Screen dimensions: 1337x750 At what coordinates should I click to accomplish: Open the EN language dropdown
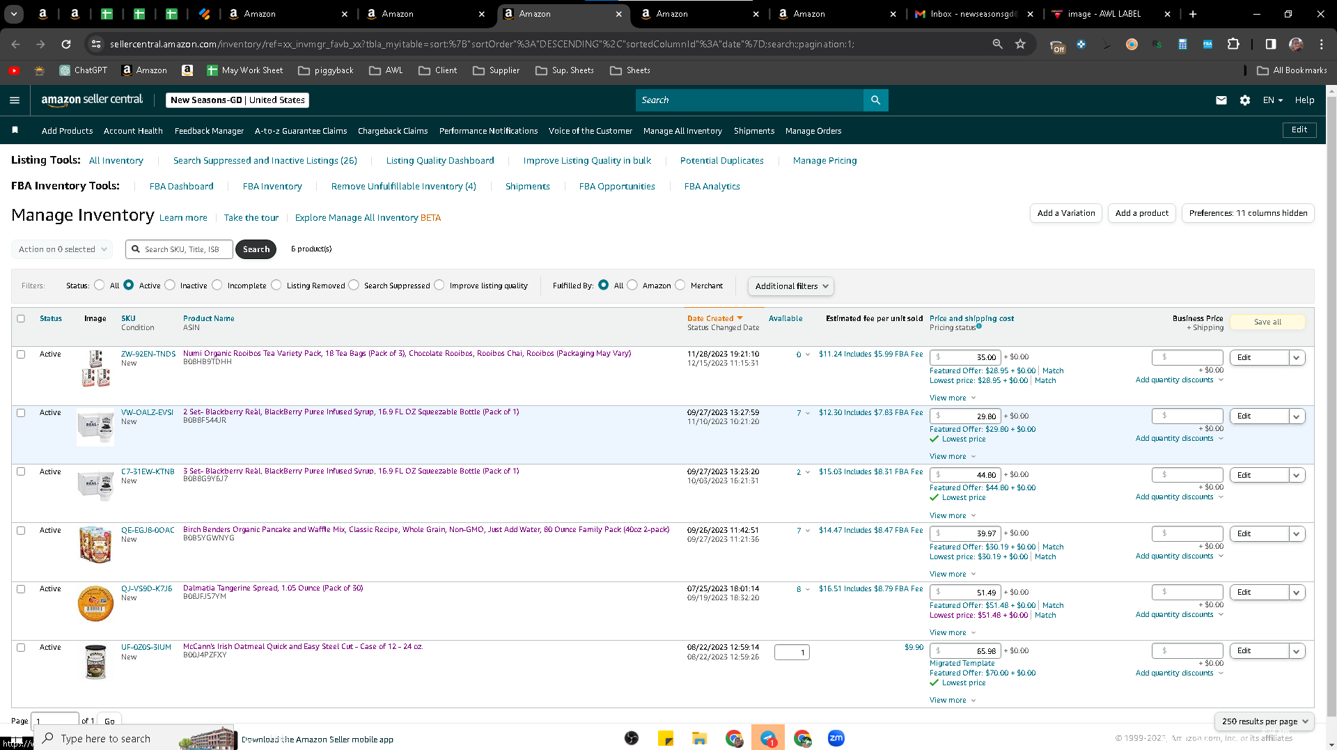click(1273, 100)
